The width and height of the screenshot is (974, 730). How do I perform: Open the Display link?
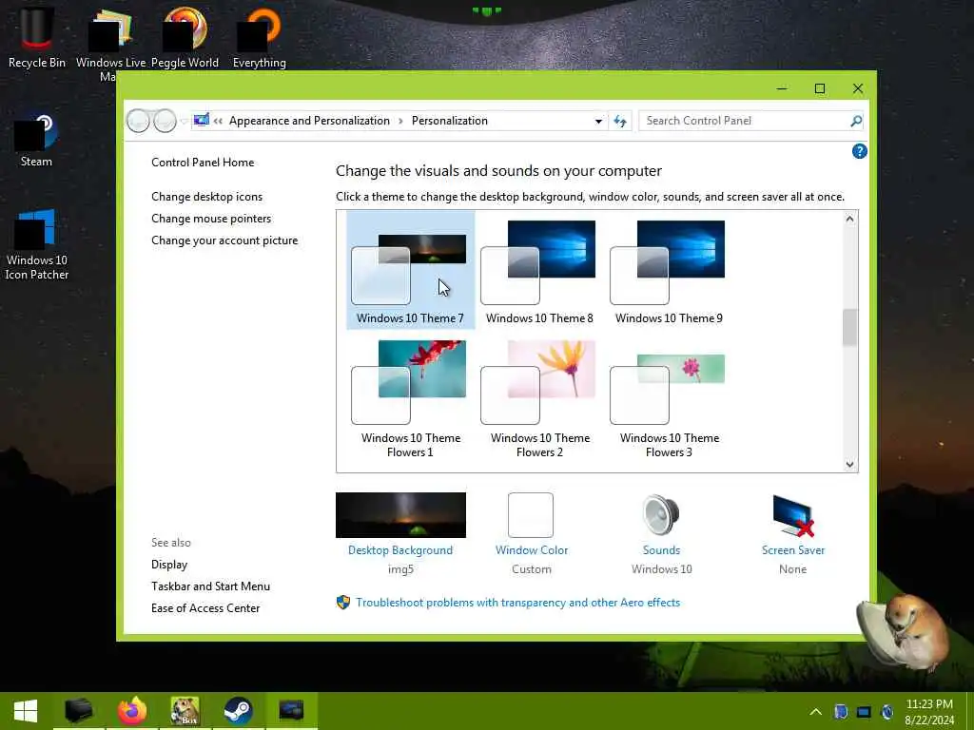click(169, 565)
